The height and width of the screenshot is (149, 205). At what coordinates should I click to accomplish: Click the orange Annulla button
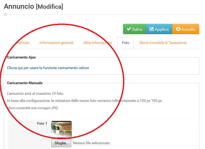click(186, 29)
